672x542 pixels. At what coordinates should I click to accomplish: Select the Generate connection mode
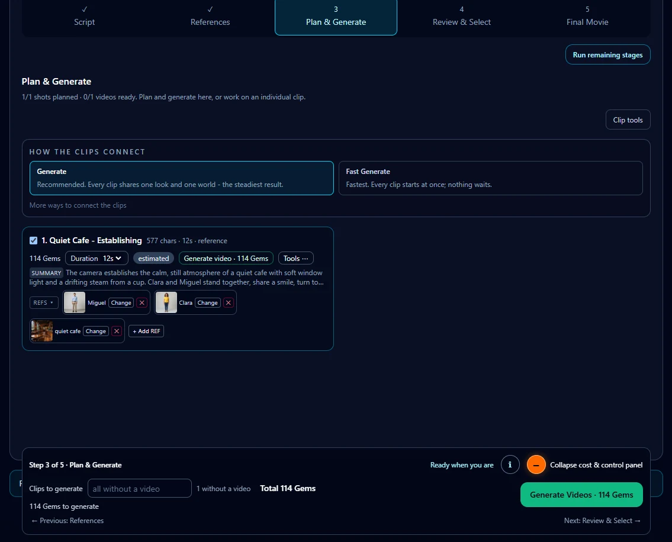(182, 178)
